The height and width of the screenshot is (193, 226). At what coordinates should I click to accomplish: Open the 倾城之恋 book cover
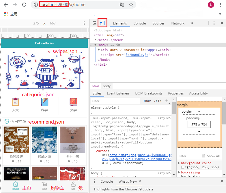click(44, 140)
